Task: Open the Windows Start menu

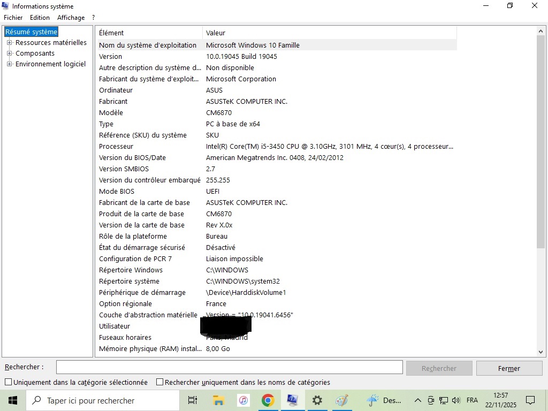Action: pyautogui.click(x=13, y=400)
